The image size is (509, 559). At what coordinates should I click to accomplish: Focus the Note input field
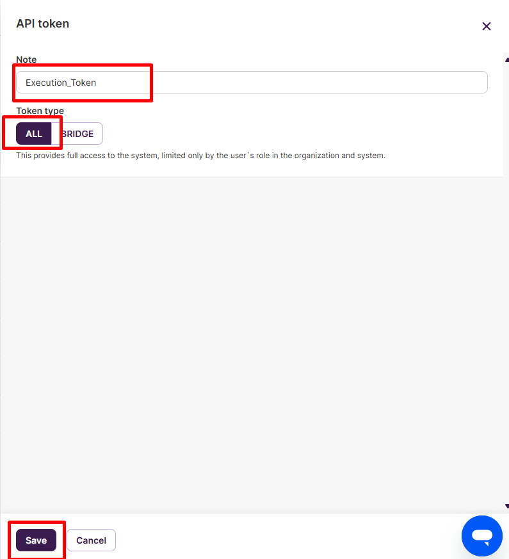(x=252, y=83)
